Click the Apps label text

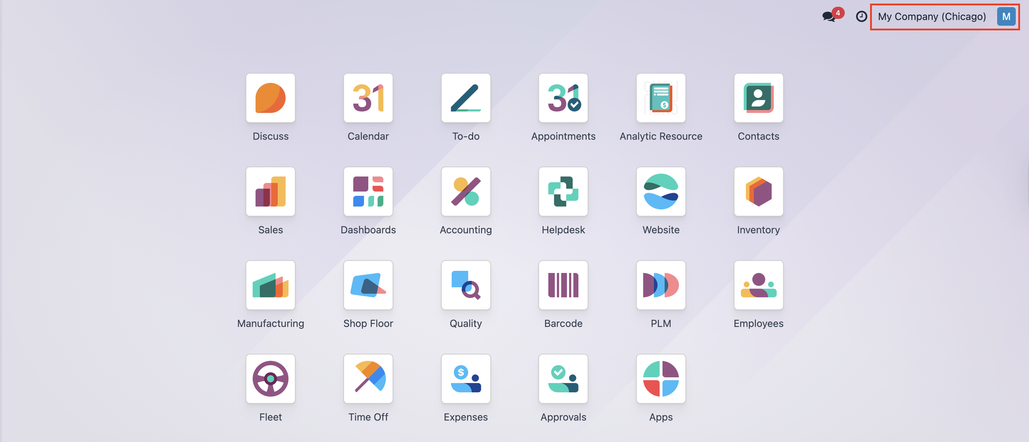coord(660,417)
